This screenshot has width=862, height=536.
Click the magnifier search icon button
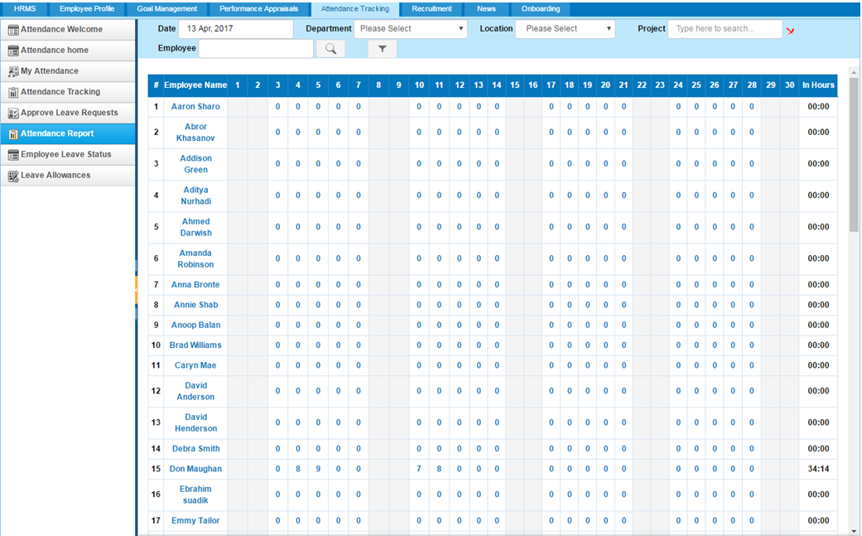(x=330, y=49)
